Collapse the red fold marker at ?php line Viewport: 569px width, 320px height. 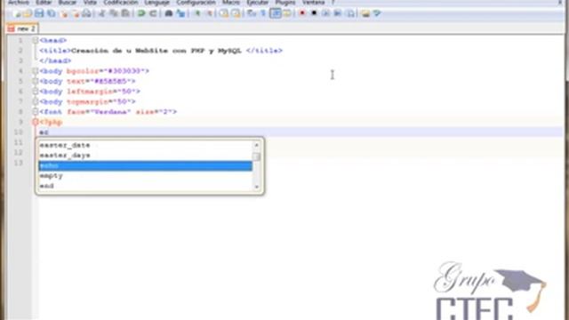point(36,122)
